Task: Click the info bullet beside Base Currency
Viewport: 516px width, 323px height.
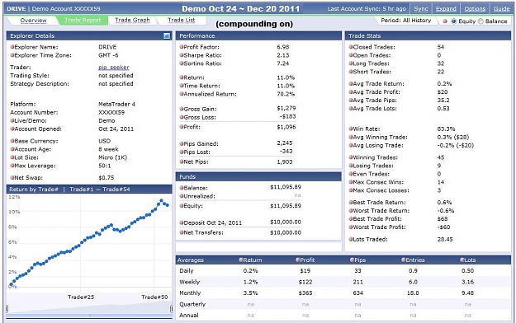Action: 12,141
